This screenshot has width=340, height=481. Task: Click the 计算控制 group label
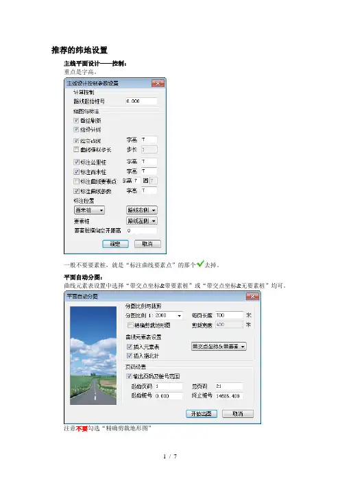[x=84, y=92]
